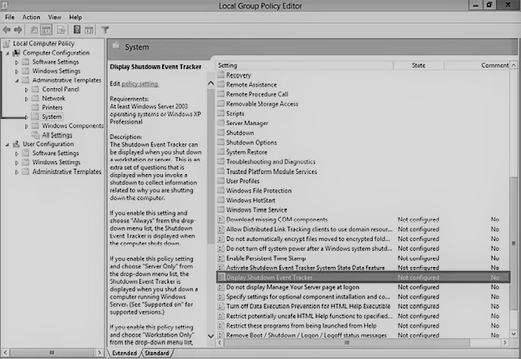Click the Display Shutdown Event Tracker policy icon
Image resolution: width=521 pixels, height=359 pixels.
(221, 278)
